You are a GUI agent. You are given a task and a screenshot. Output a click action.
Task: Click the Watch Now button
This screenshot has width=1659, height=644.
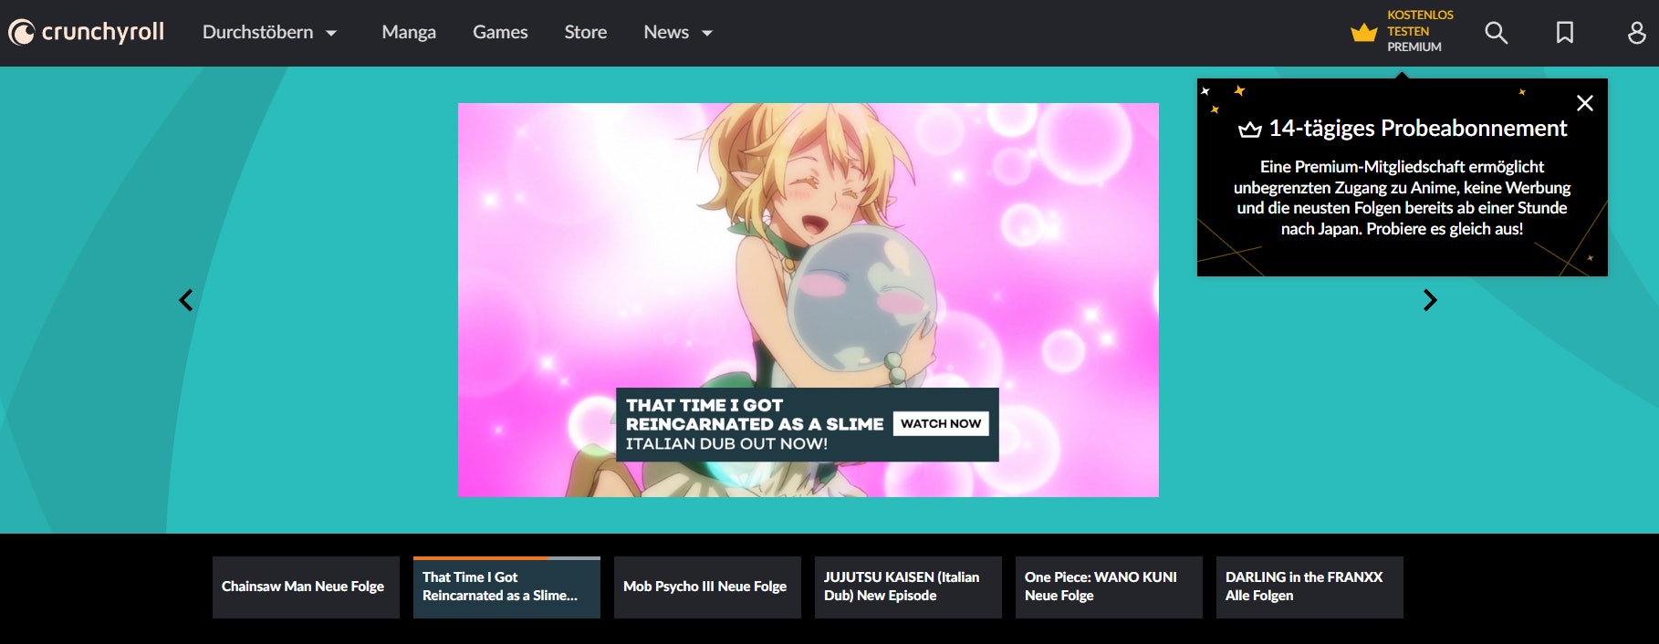(x=941, y=423)
